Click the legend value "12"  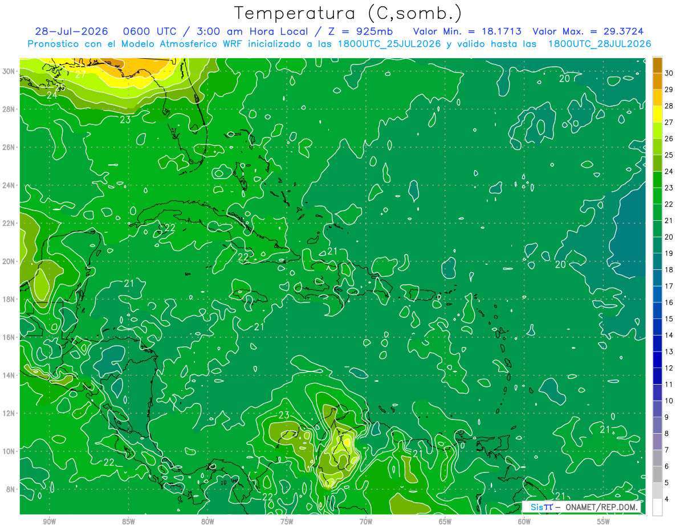pos(669,368)
